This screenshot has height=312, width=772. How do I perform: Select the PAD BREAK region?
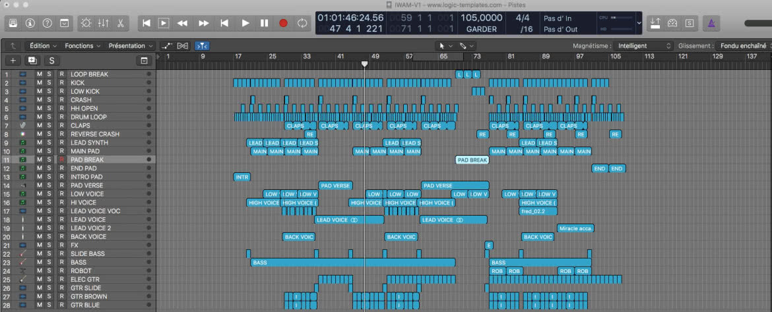(472, 160)
